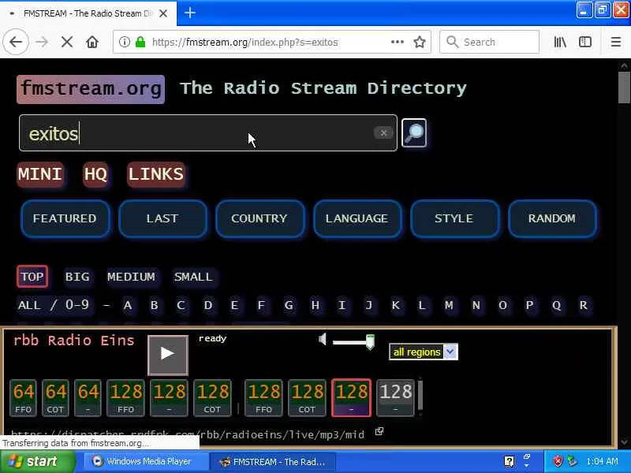Open the LINKS page
Screen dimensions: 631x473
156,174
